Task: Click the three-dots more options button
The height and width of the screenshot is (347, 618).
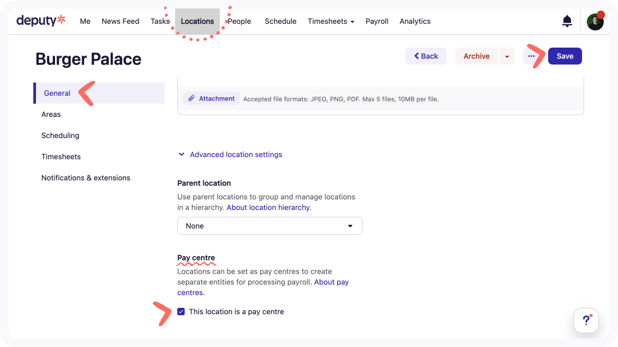Action: point(531,56)
